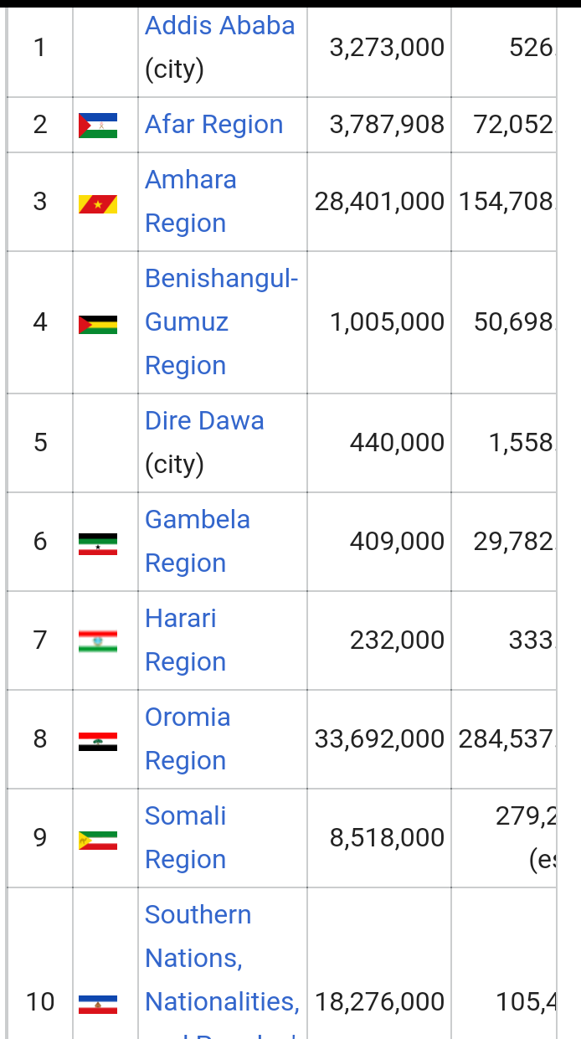This screenshot has height=1039, width=581.
Task: Open the Harari Region flag image
Action: [x=98, y=641]
